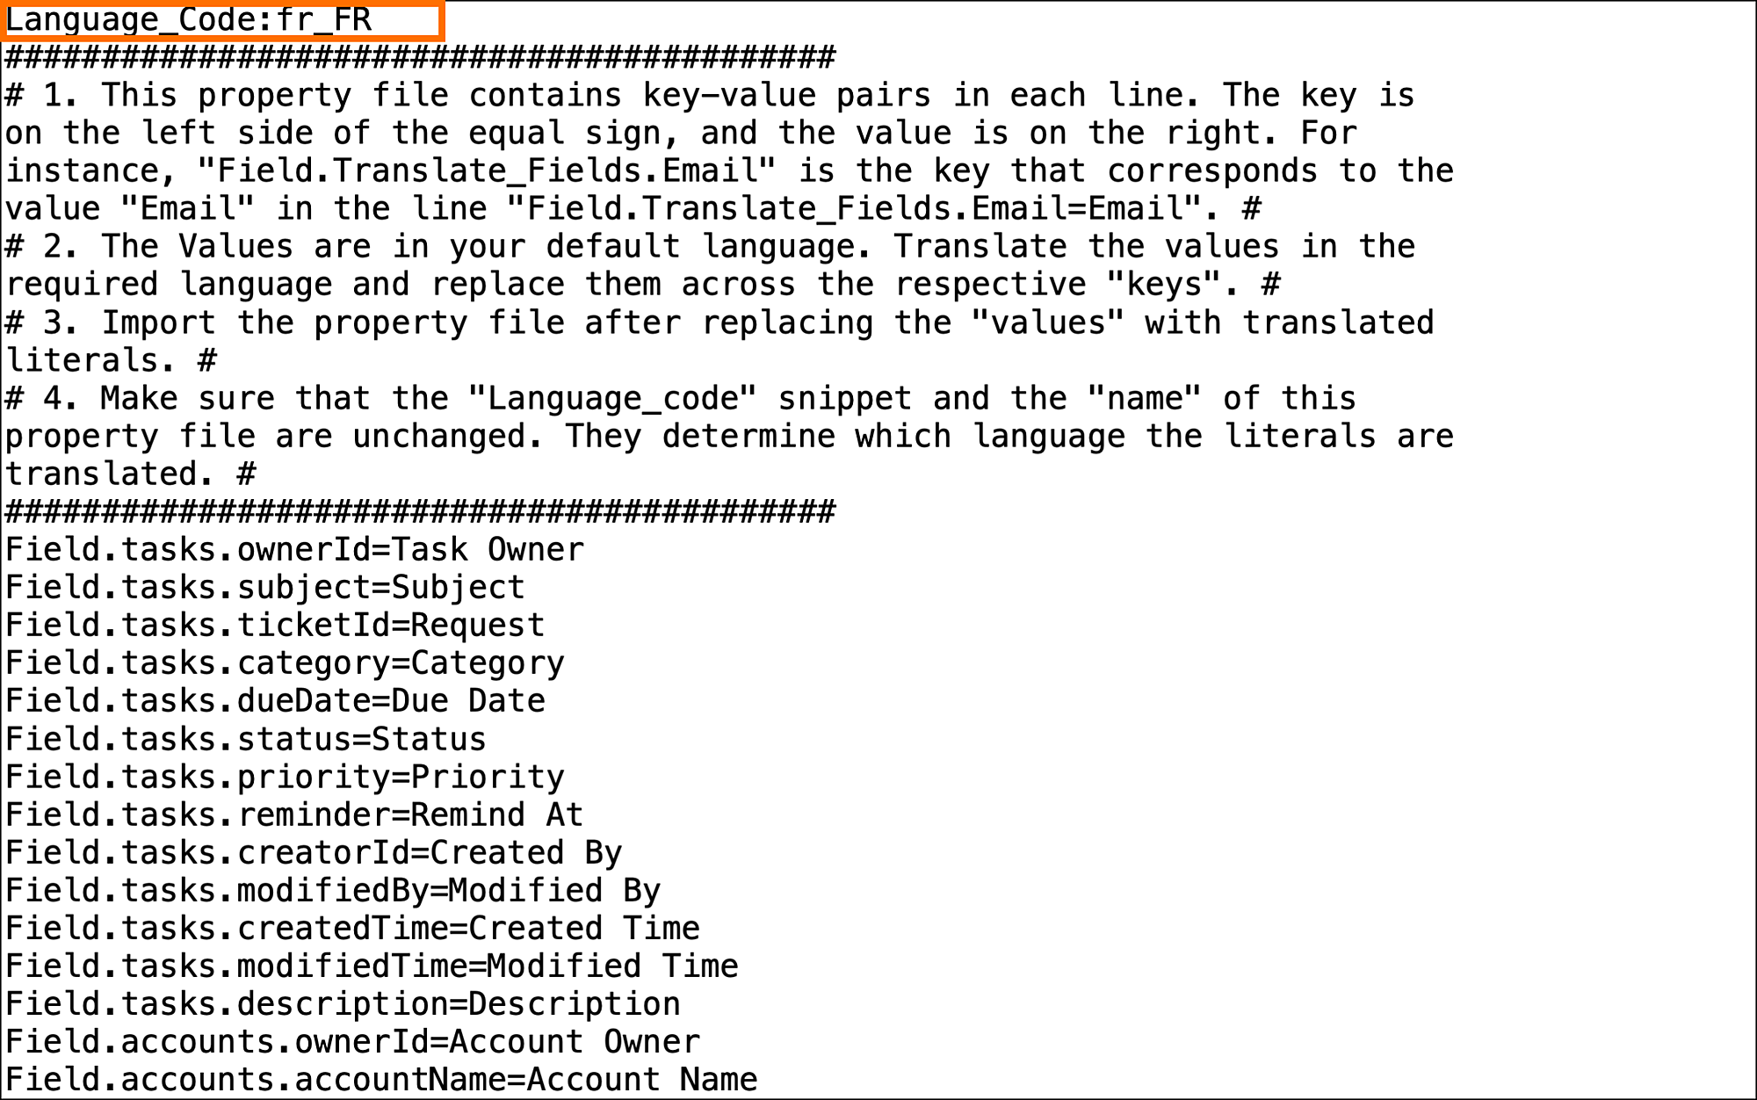Click the Field.tasks.description=Description line
Viewport: 1757px width, 1100px height.
(x=343, y=1004)
